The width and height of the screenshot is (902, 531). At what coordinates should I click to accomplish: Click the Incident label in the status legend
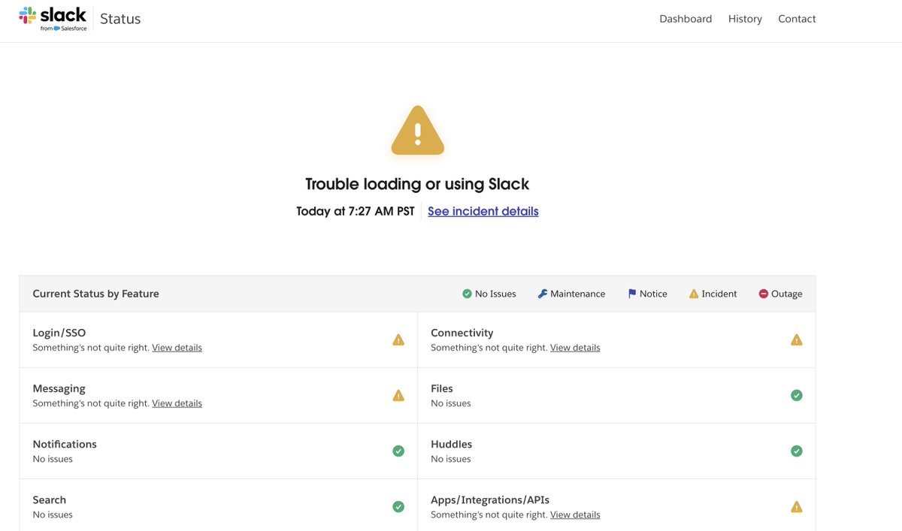(x=718, y=293)
